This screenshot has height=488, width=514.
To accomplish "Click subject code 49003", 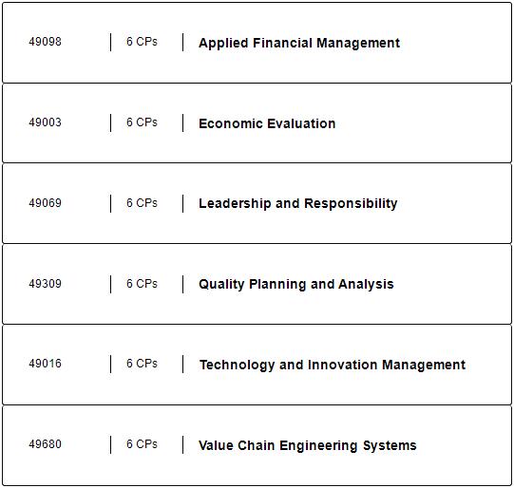I will (45, 122).
